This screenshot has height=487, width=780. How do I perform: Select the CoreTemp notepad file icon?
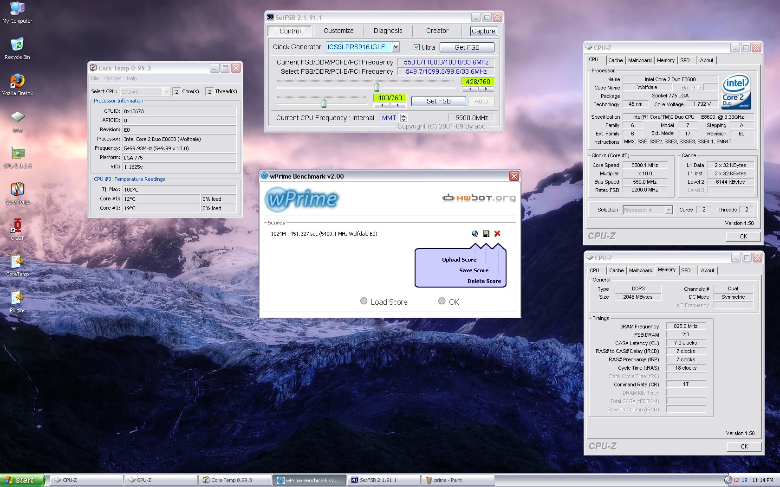(17, 265)
